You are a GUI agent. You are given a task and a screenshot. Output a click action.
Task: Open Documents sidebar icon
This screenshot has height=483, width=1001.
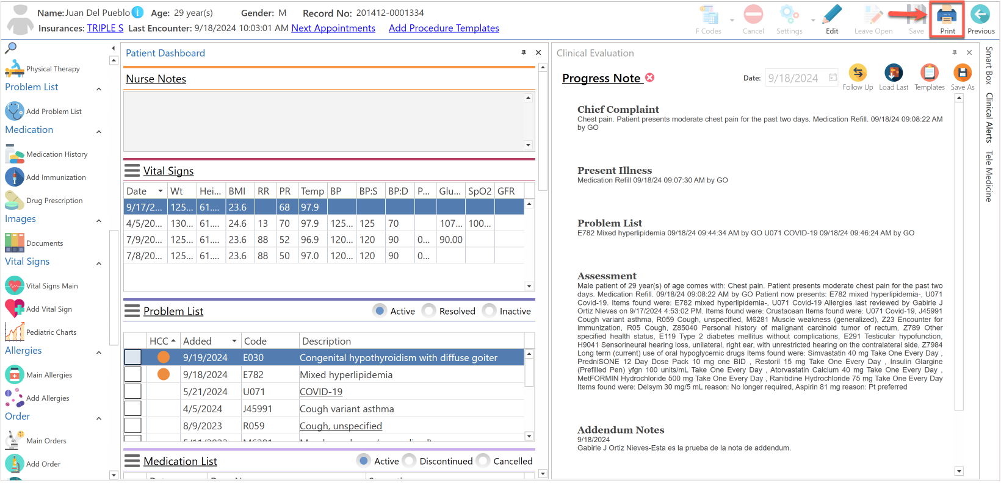pyautogui.click(x=15, y=243)
